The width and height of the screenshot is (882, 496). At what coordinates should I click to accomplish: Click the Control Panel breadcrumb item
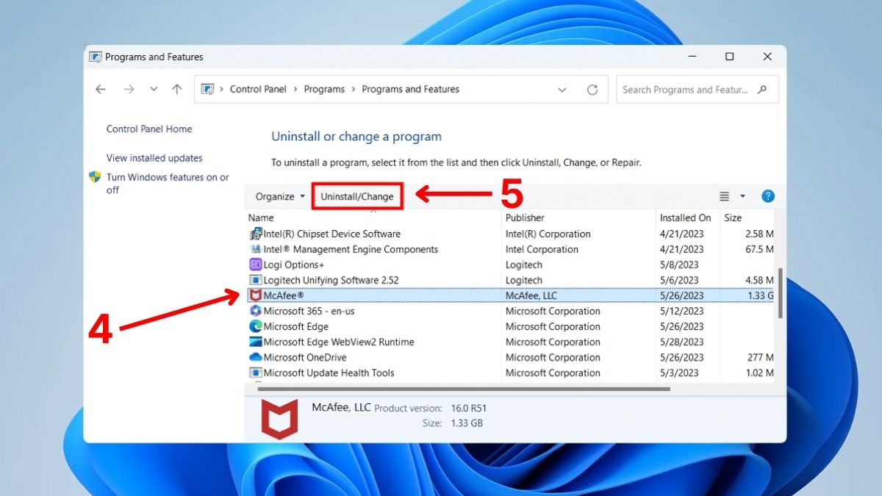tap(258, 89)
